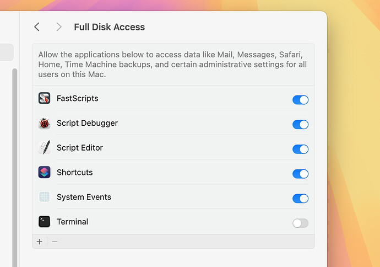The height and width of the screenshot is (267, 380).
Task: Click the sidebar vertical scrollbar
Action: (x=15, y=168)
